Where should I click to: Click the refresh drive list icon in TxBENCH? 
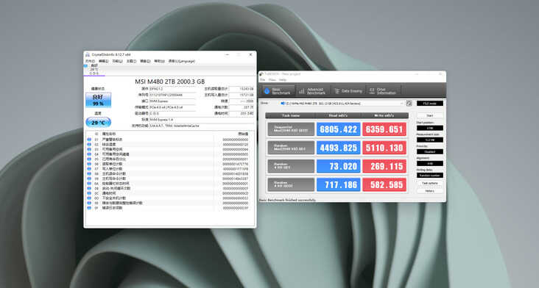pyautogui.click(x=409, y=103)
